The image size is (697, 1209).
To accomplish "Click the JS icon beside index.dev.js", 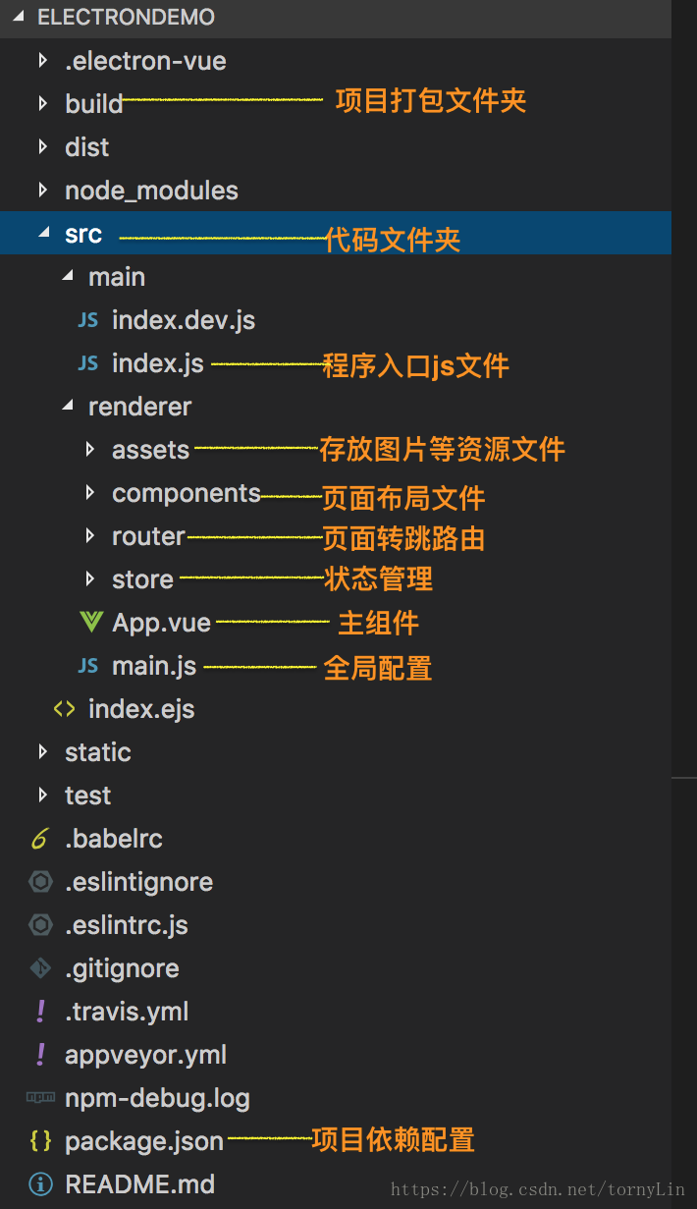I will (87, 320).
